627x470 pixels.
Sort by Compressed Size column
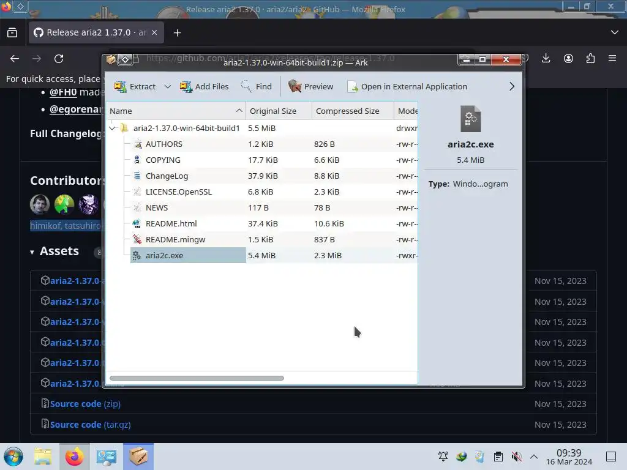(x=353, y=111)
